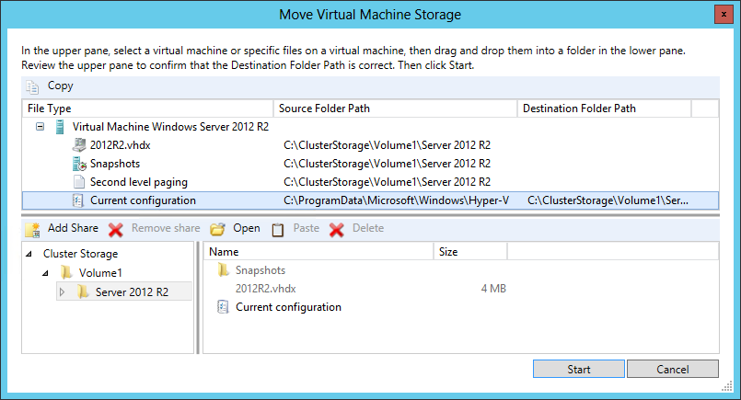Collapse the Volume1 tree node
The image size is (741, 400).
click(45, 273)
